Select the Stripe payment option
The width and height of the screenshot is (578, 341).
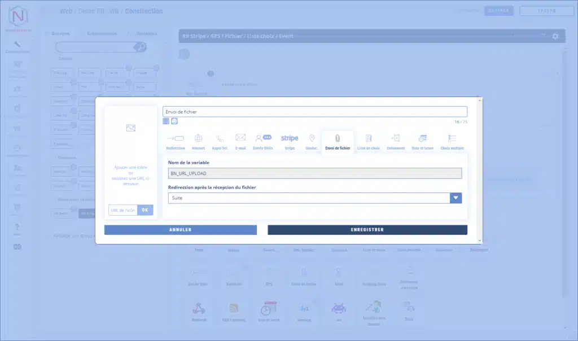pyautogui.click(x=290, y=141)
